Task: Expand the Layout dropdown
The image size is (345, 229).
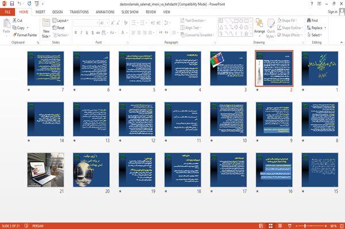Action: 60,21
